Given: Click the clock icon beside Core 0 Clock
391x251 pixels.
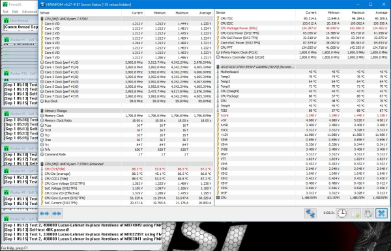Looking at the screenshot, I should (42, 62).
